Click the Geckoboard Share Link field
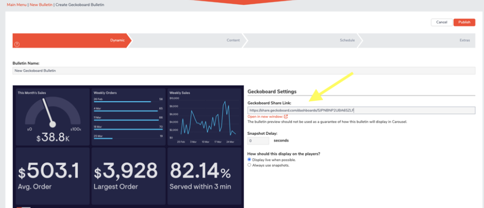Image resolution: width=484 pixels, height=208 pixels. click(x=361, y=110)
